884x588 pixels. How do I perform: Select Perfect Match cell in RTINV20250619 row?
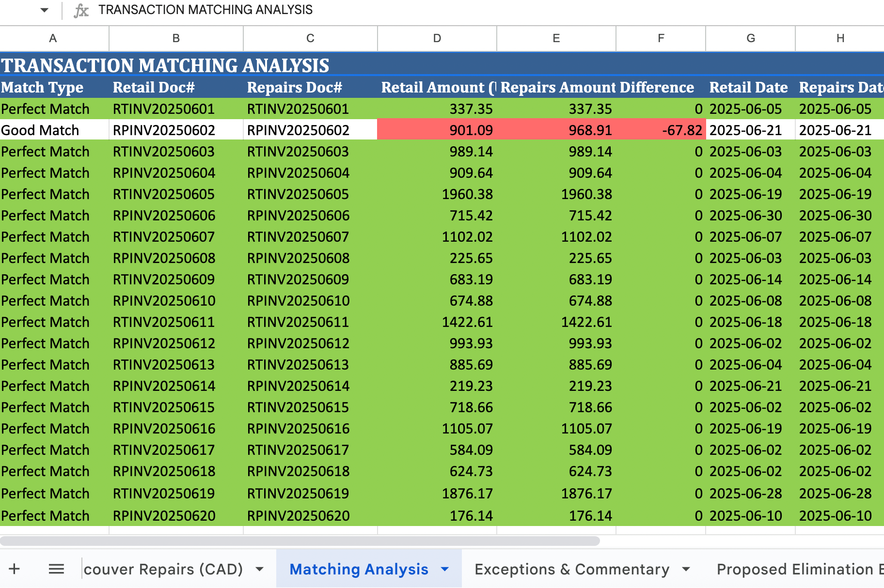[54, 493]
